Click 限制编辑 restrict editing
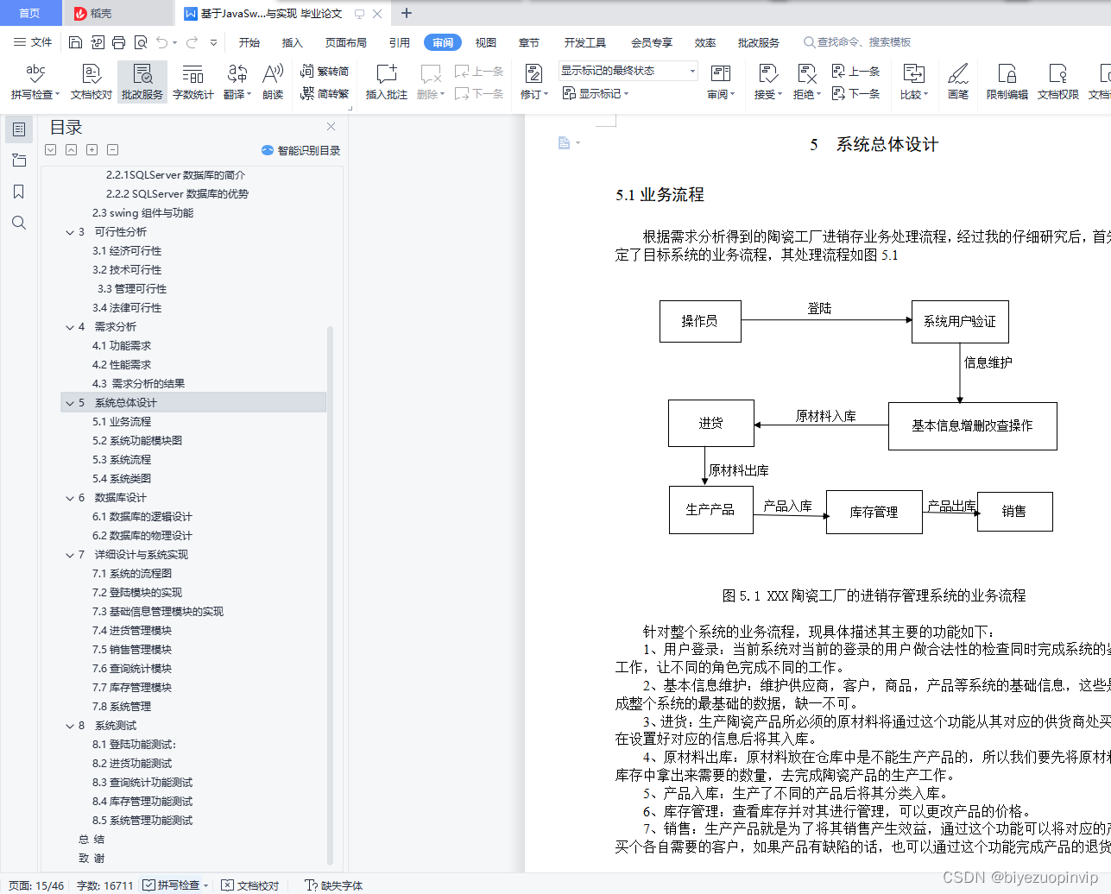 pos(1007,82)
